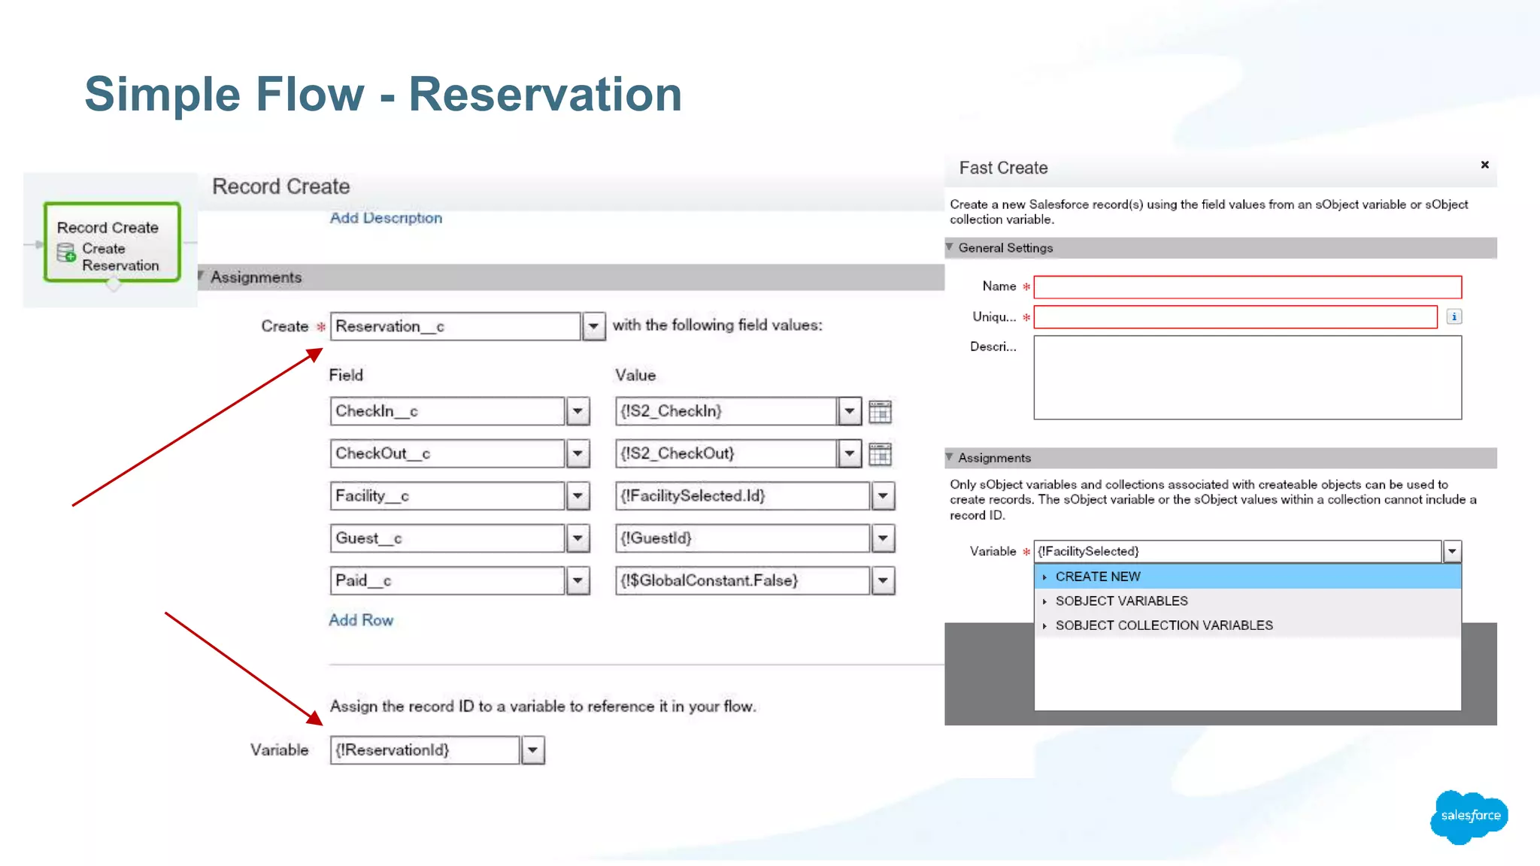Click the 'Fast Create' dialog title
The image size is (1540, 866).
(1003, 168)
